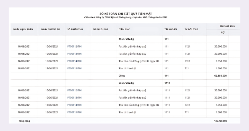
Task: Click contra account 711 in the account 1111 row
Action: coord(187,112)
